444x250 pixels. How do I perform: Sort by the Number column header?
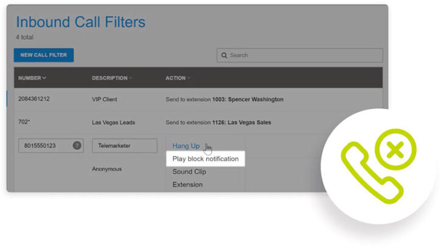(x=32, y=78)
